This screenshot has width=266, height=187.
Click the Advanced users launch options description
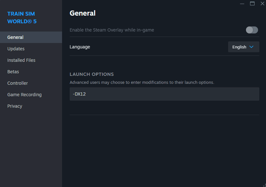tap(142, 82)
